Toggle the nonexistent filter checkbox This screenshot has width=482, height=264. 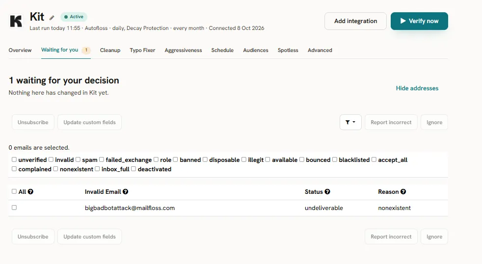55,169
